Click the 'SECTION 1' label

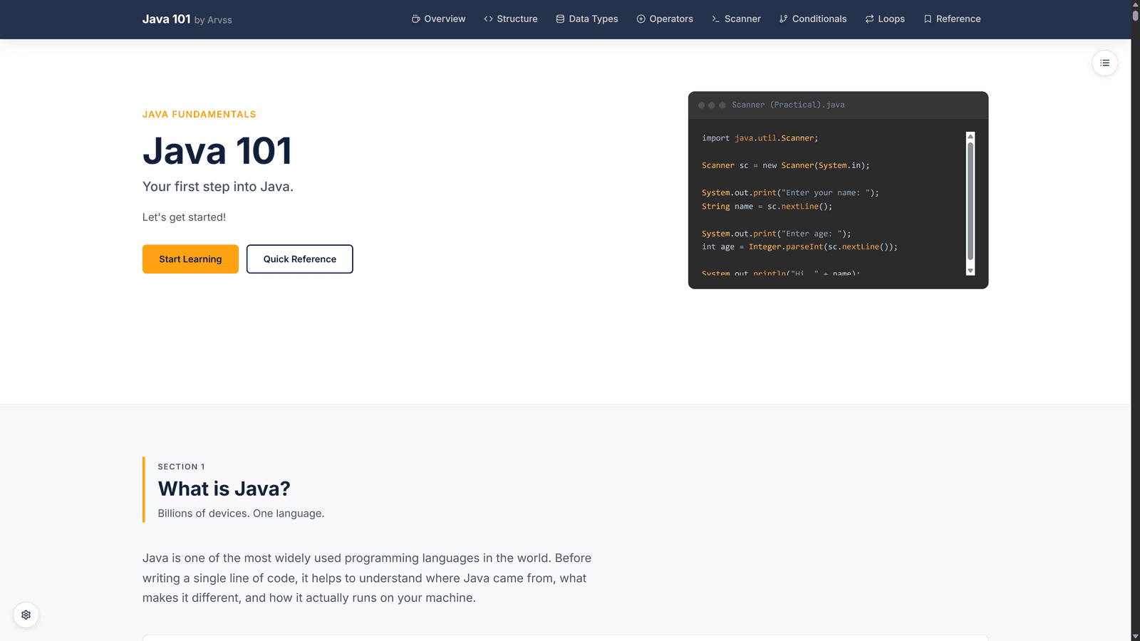181,467
